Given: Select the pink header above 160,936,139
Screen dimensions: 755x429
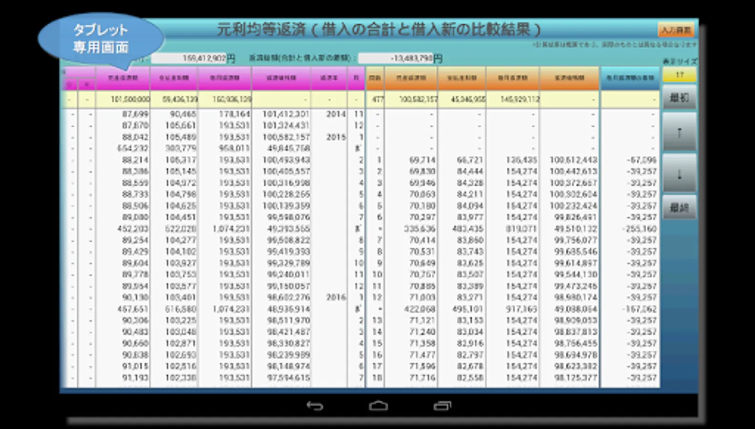Looking at the screenshot, I should (x=224, y=78).
